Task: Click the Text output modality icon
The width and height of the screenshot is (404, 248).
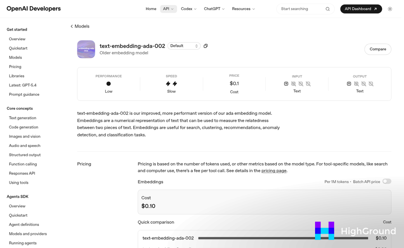Action: tap(349, 84)
